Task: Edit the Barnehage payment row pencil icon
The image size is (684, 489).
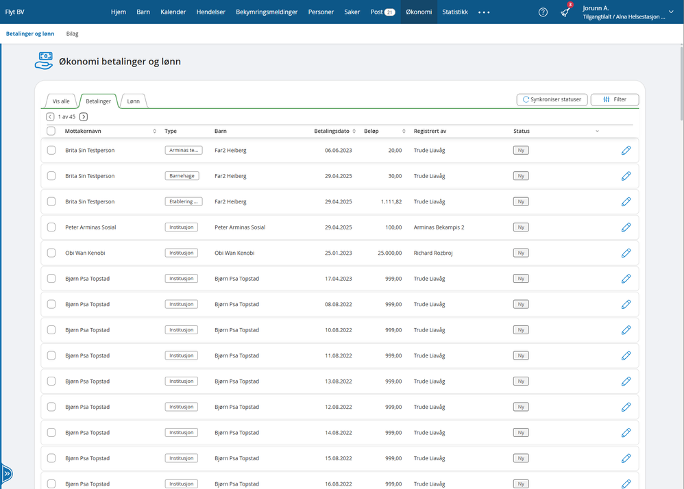Action: tap(626, 176)
